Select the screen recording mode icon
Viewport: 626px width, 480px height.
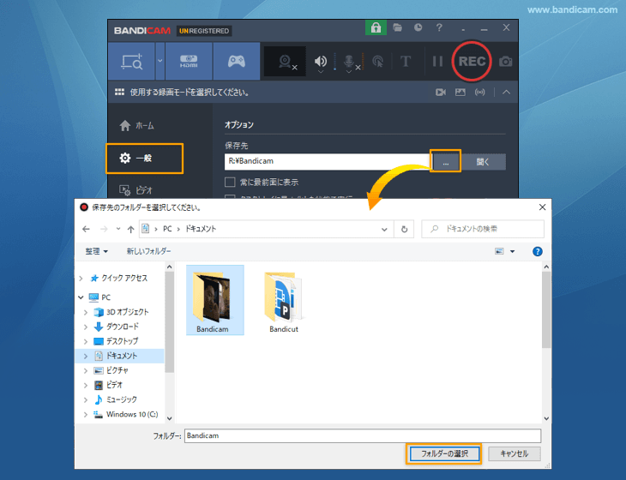(x=131, y=62)
